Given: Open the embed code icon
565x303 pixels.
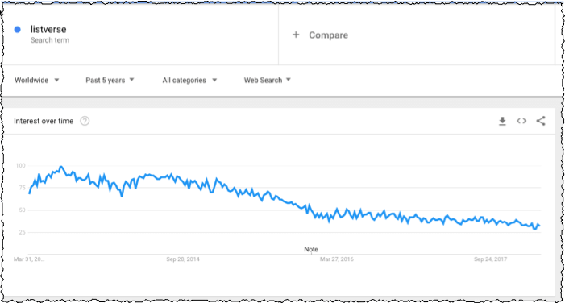Looking at the screenshot, I should [x=521, y=121].
